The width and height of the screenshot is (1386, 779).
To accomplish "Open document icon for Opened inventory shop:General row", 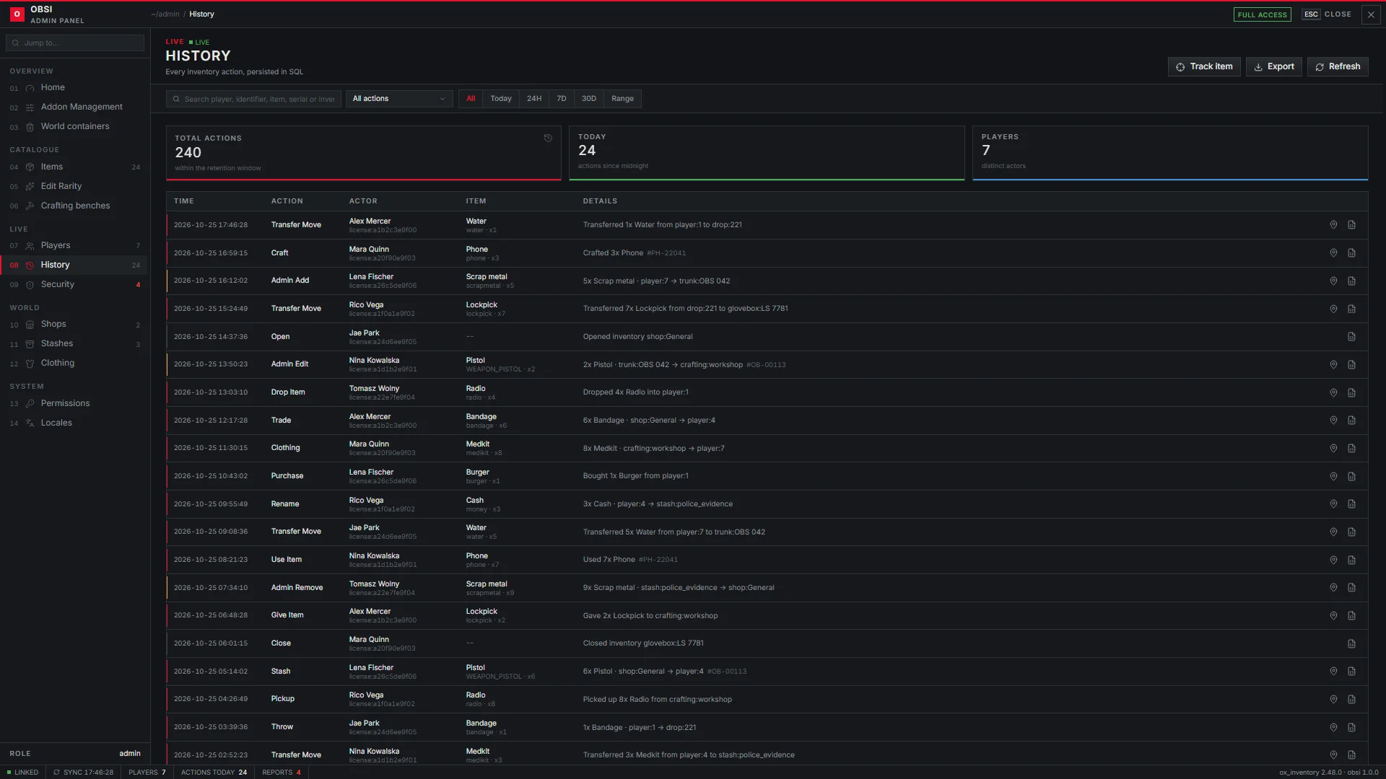I will [x=1351, y=337].
